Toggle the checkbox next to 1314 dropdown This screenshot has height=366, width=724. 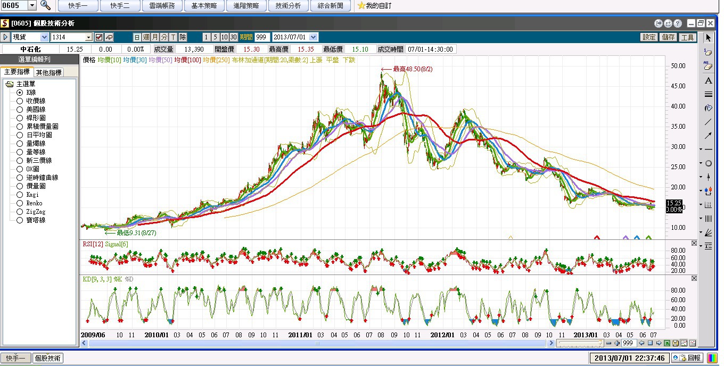[x=98, y=37]
